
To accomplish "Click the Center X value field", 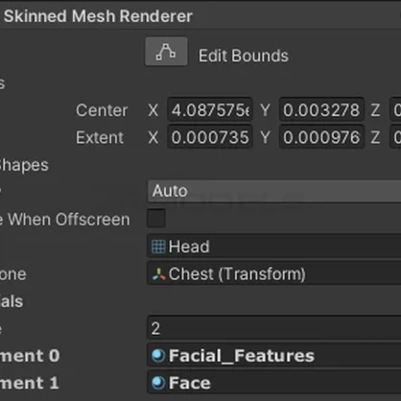I will tap(210, 109).
